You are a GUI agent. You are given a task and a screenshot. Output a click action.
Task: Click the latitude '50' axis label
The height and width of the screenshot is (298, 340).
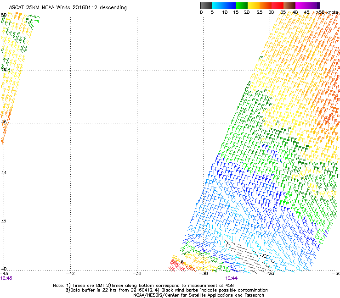(x=4, y=15)
